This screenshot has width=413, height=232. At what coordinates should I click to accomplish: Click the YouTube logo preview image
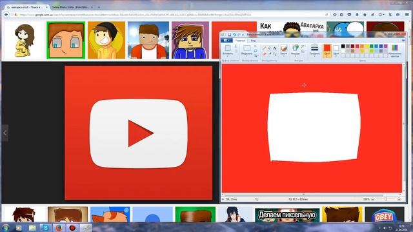coord(139,133)
